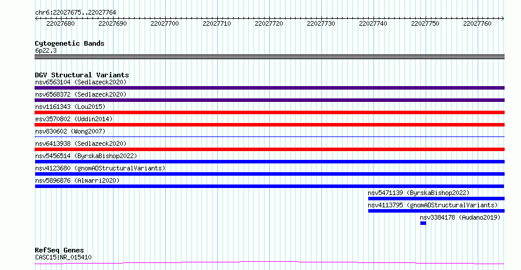Click ruler position 22027720
Viewport: 521px width, 270px height.
269,23
